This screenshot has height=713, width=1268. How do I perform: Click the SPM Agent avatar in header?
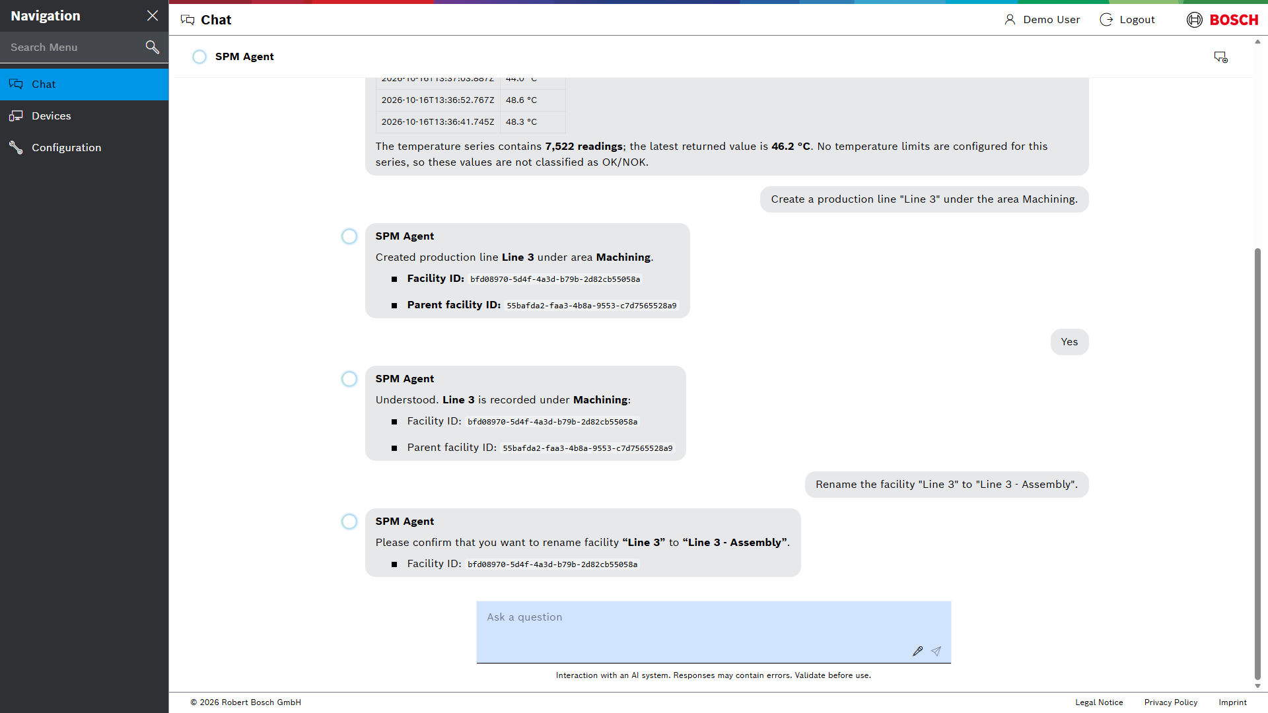click(199, 57)
